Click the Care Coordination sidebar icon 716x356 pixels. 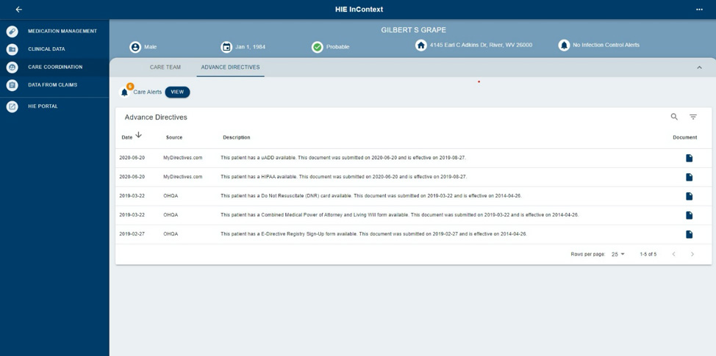(x=12, y=67)
